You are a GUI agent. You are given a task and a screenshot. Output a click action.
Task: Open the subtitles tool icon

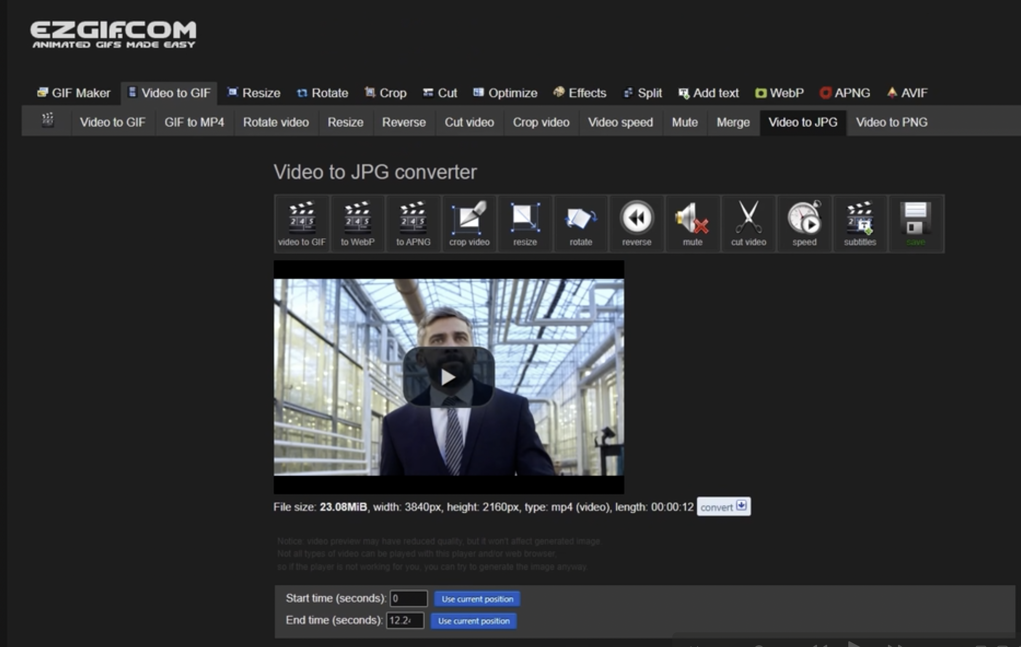coord(860,223)
